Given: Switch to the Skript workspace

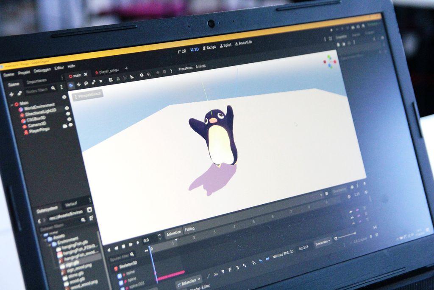Looking at the screenshot, I should click(x=209, y=48).
